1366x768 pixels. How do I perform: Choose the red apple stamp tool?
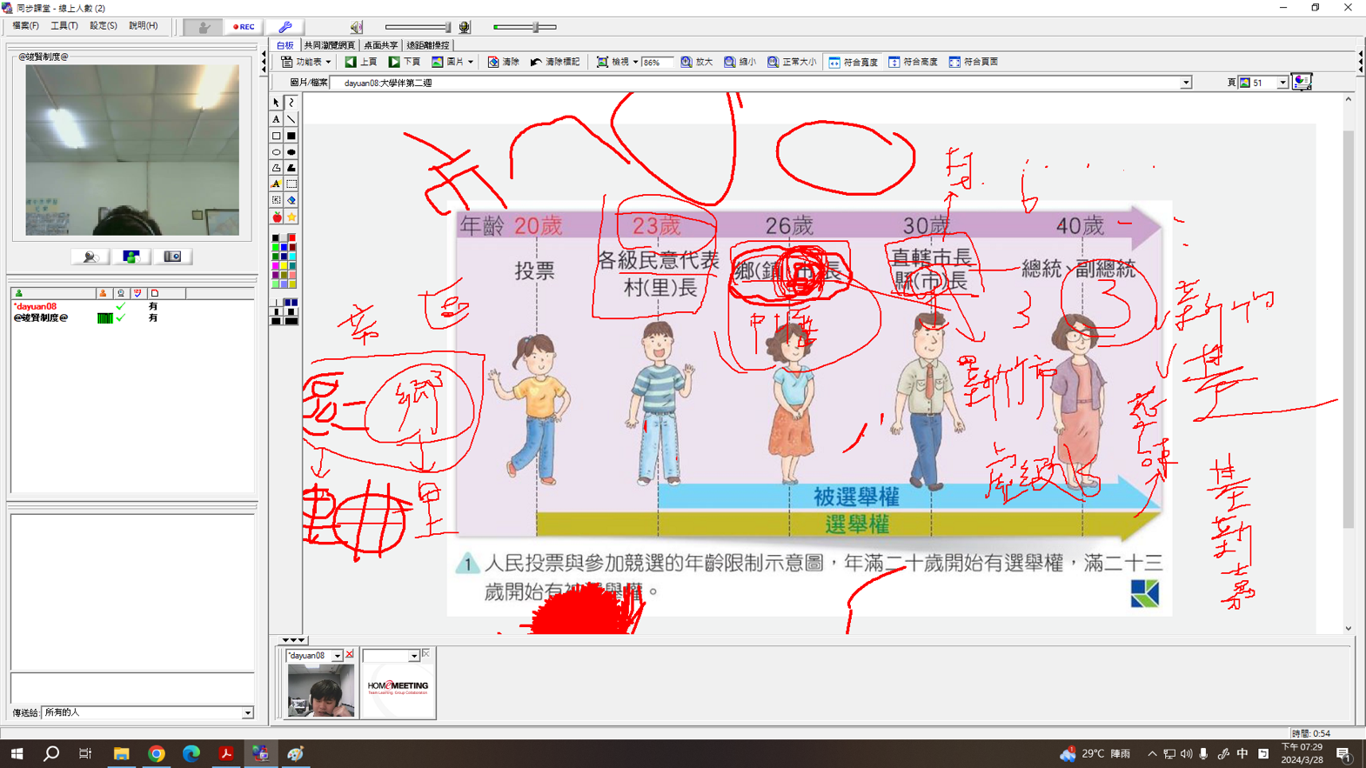click(277, 217)
